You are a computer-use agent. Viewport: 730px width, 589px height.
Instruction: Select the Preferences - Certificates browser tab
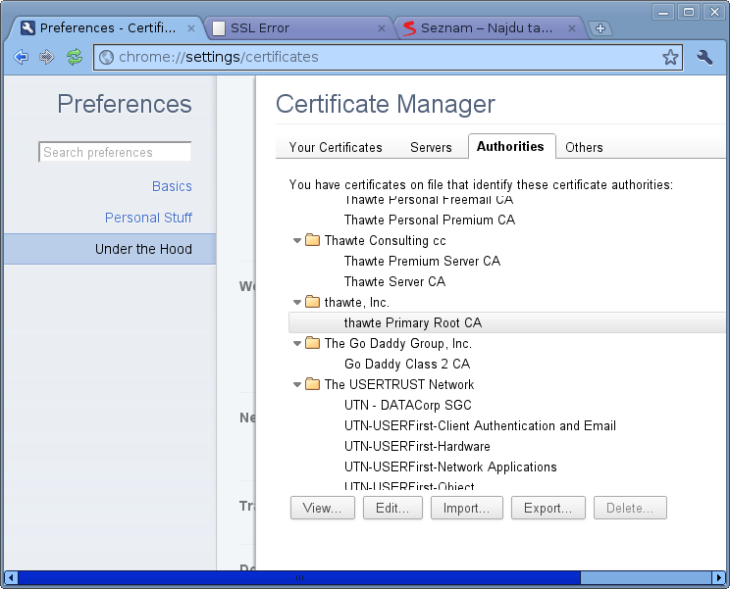[105, 28]
